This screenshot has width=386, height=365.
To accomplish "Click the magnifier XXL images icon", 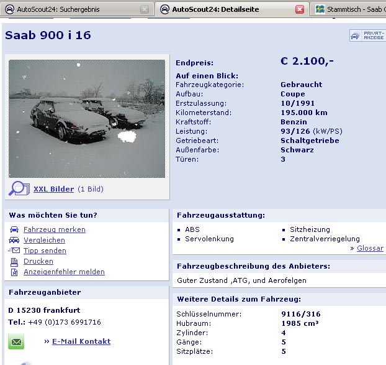I will click(x=19, y=188).
